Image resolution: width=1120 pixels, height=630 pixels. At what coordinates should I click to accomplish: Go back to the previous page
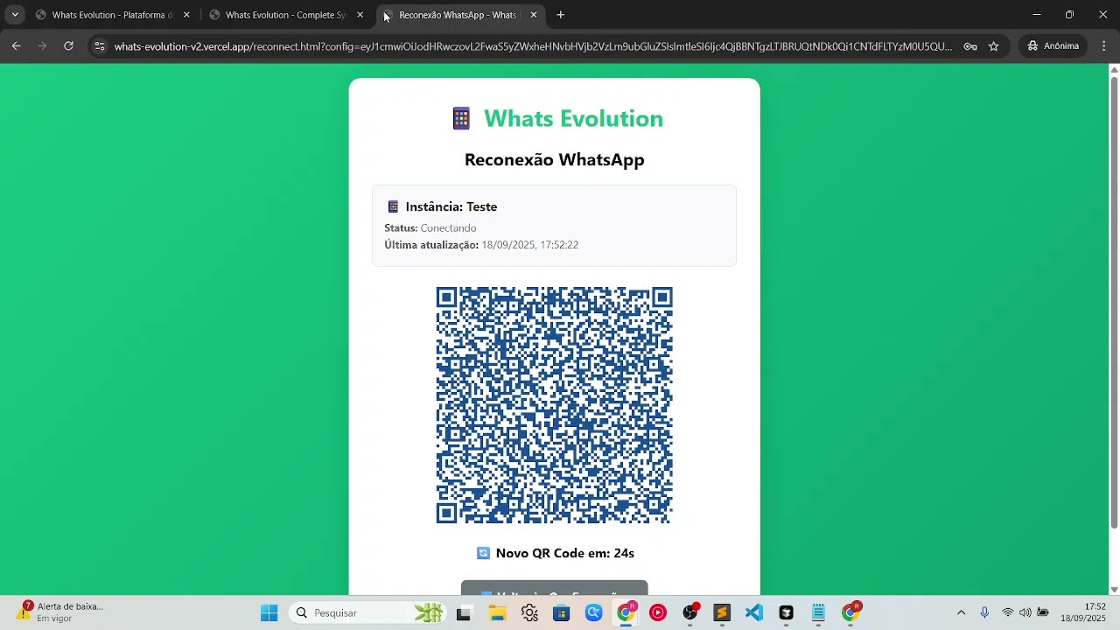click(x=16, y=46)
